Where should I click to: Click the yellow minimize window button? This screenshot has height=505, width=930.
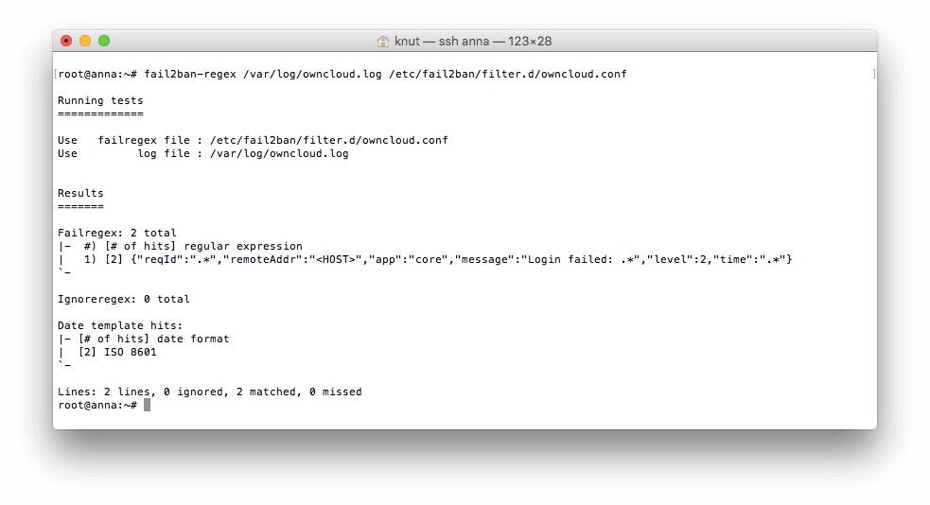click(x=85, y=41)
